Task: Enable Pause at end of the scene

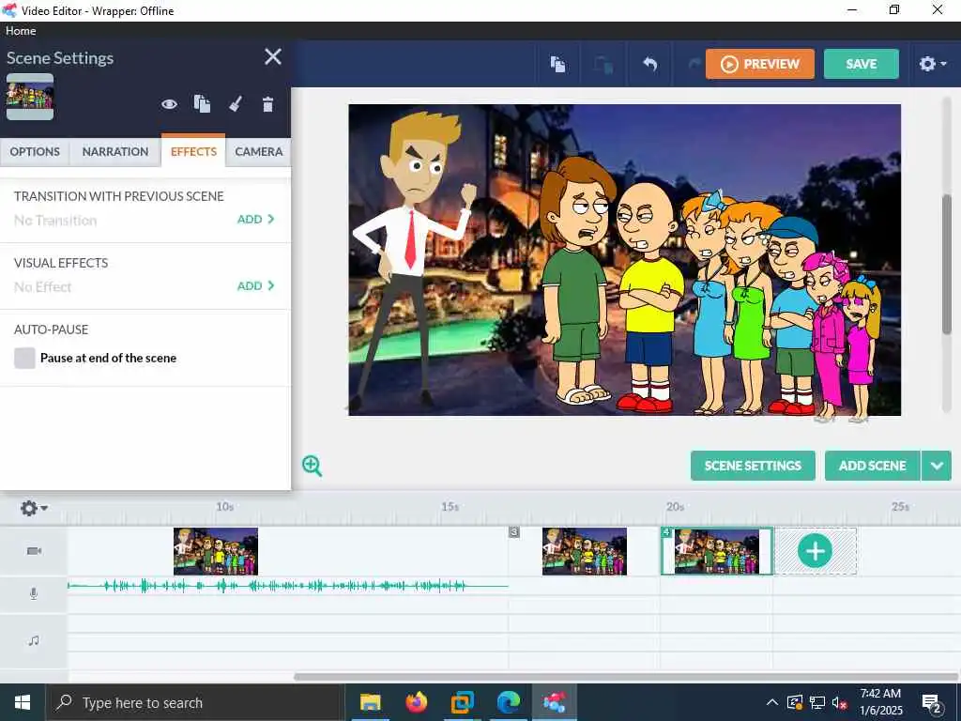Action: tap(25, 358)
